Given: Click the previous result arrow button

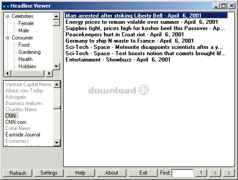Looking at the screenshot, I should (215, 173).
